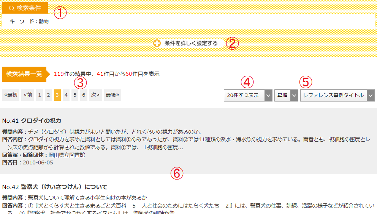Select current page 3 in pagination
377x214 pixels.
[x=57, y=95]
